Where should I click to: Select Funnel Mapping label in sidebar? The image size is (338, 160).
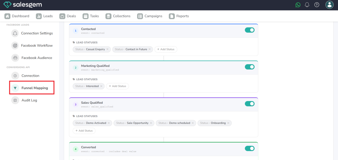click(35, 88)
